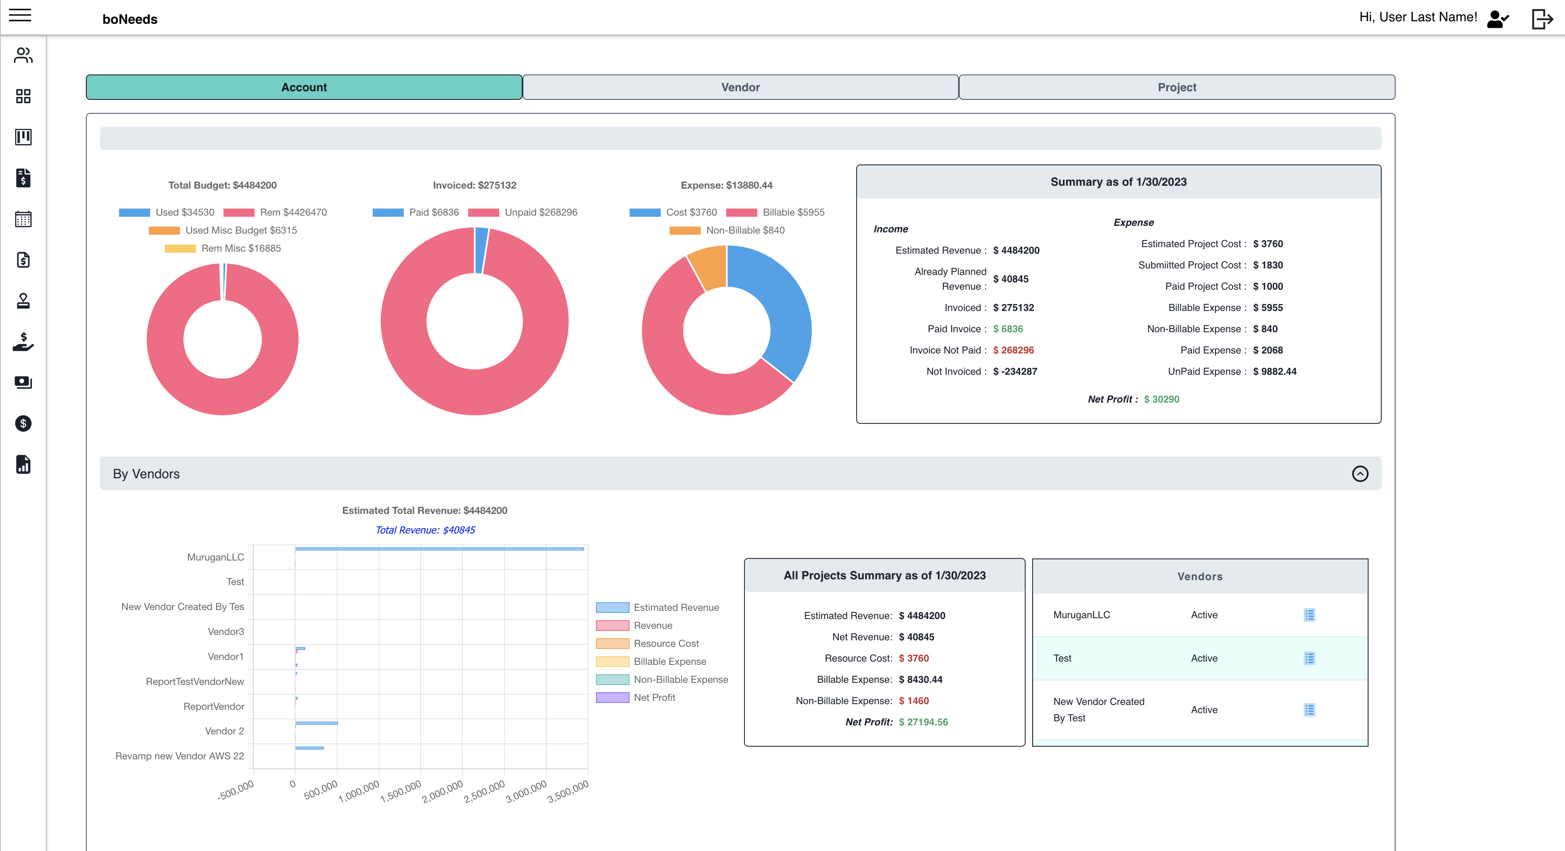The image size is (1565, 851).
Task: Open the hand holding dollar icon
Action: pos(23,341)
